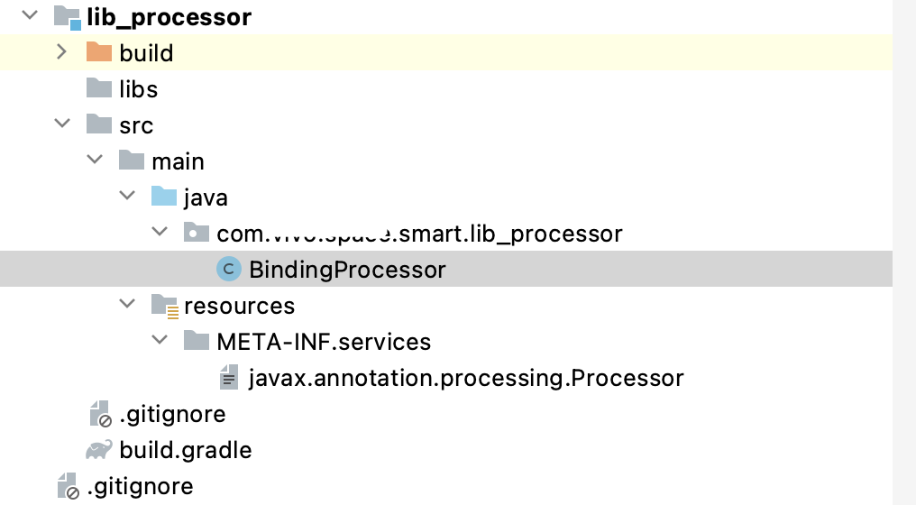Click the META-INF.services folder icon

coord(197,341)
